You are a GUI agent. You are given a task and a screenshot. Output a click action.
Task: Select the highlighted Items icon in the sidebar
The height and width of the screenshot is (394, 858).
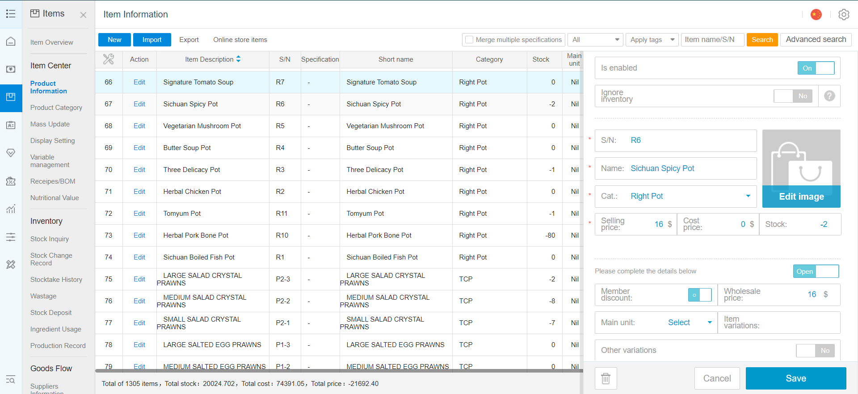pyautogui.click(x=11, y=97)
